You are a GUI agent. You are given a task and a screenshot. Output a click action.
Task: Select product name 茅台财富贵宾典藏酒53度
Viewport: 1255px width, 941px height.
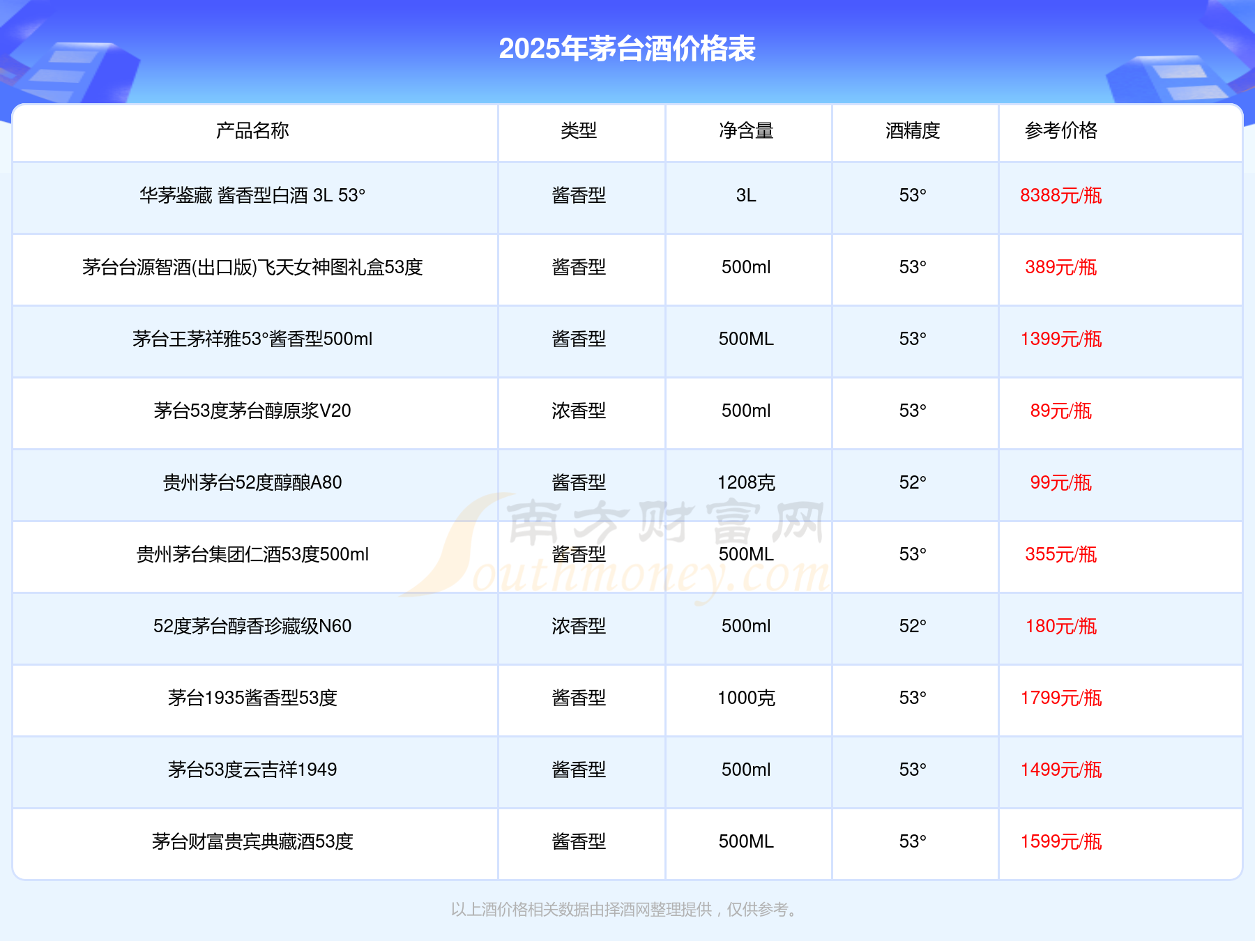pos(252,841)
